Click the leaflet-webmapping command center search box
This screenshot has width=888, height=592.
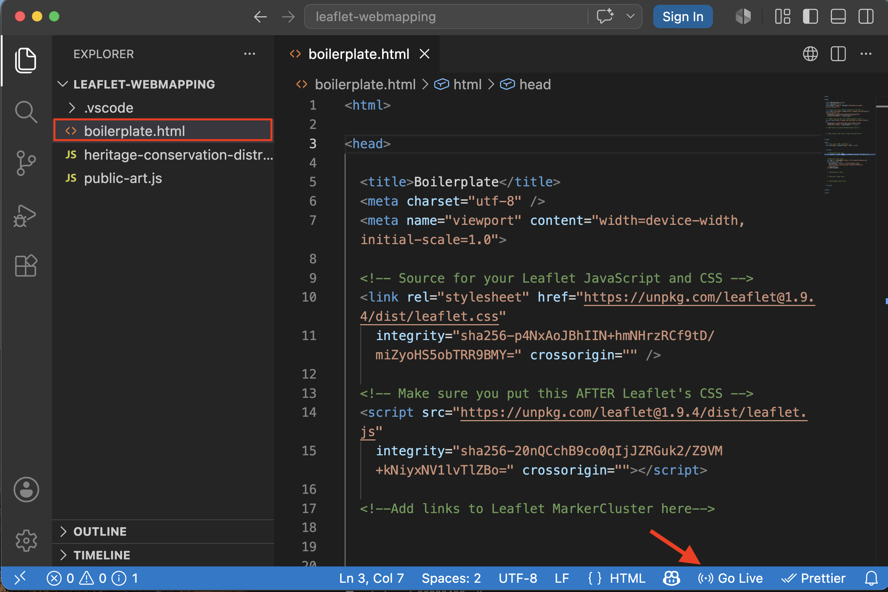(x=445, y=17)
